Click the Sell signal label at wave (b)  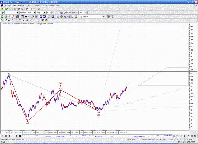(61, 83)
